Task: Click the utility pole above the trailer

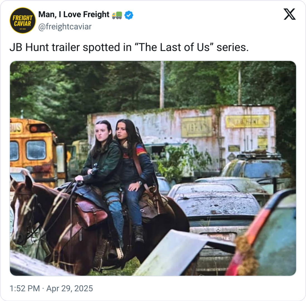Action: point(162,85)
